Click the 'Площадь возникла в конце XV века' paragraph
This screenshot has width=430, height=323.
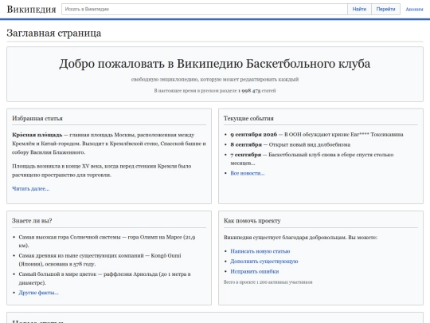click(102, 171)
